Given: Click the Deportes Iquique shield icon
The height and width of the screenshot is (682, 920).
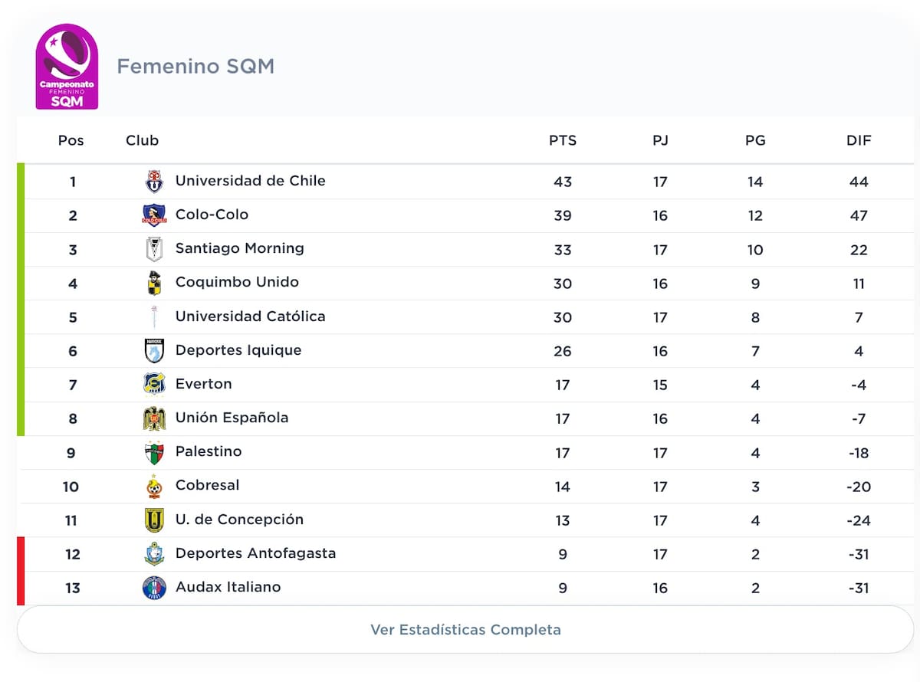Looking at the screenshot, I should coord(154,351).
